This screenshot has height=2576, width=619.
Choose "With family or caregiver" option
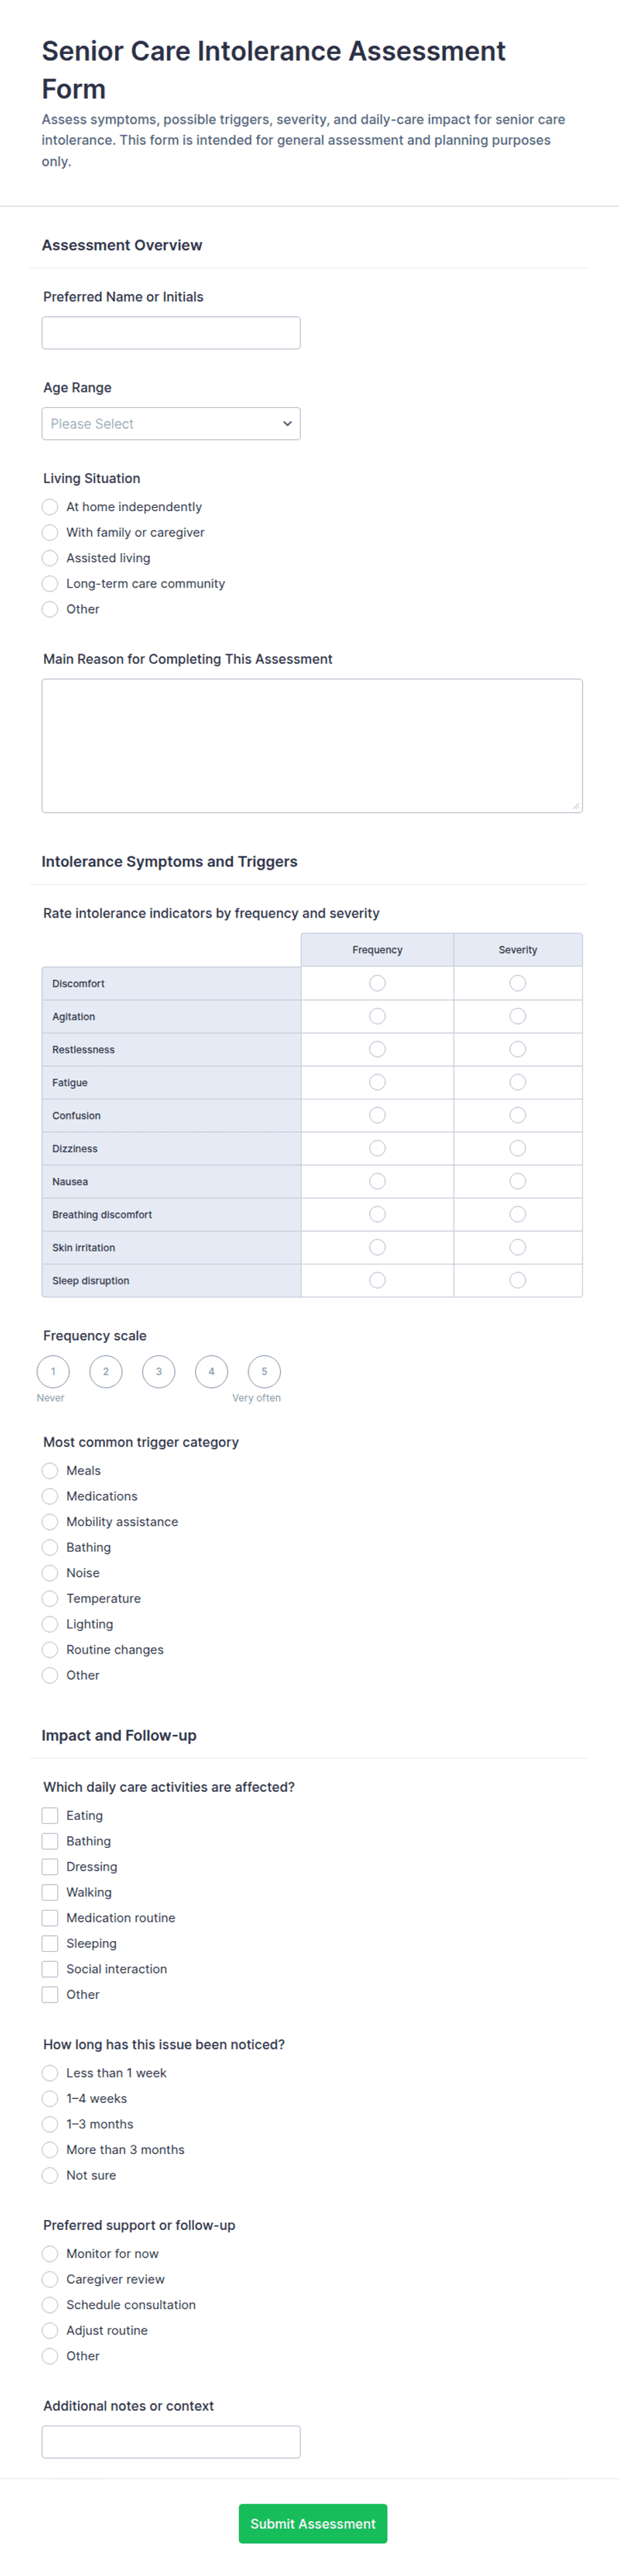click(x=50, y=533)
